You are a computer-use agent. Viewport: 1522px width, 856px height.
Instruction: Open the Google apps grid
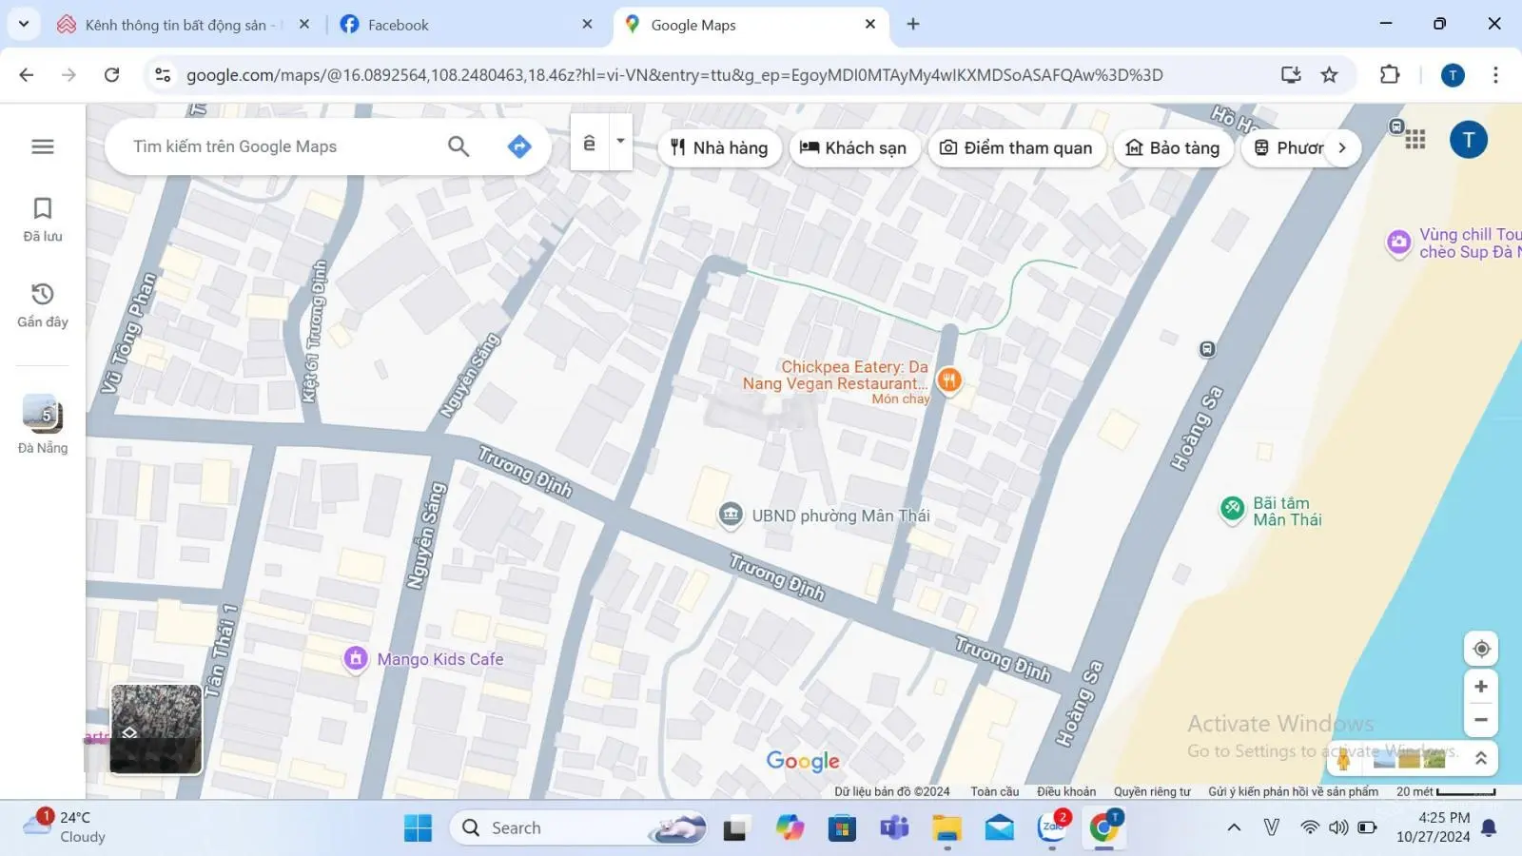click(x=1415, y=140)
